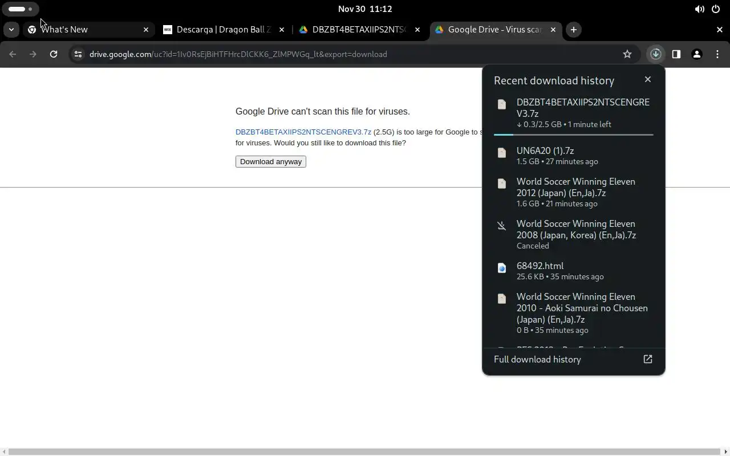Click the download progress bar for DBZBT4BETAXIIPS2NTSCENGREV3.7z
This screenshot has height=456, width=730.
[574, 135]
